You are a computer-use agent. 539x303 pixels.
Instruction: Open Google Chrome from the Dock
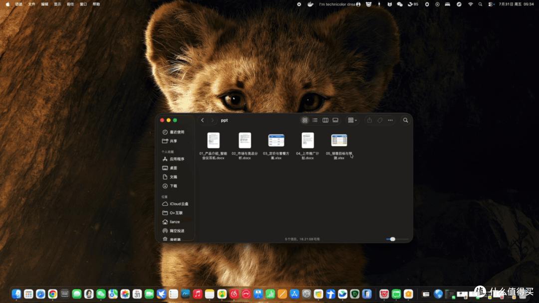point(52,294)
